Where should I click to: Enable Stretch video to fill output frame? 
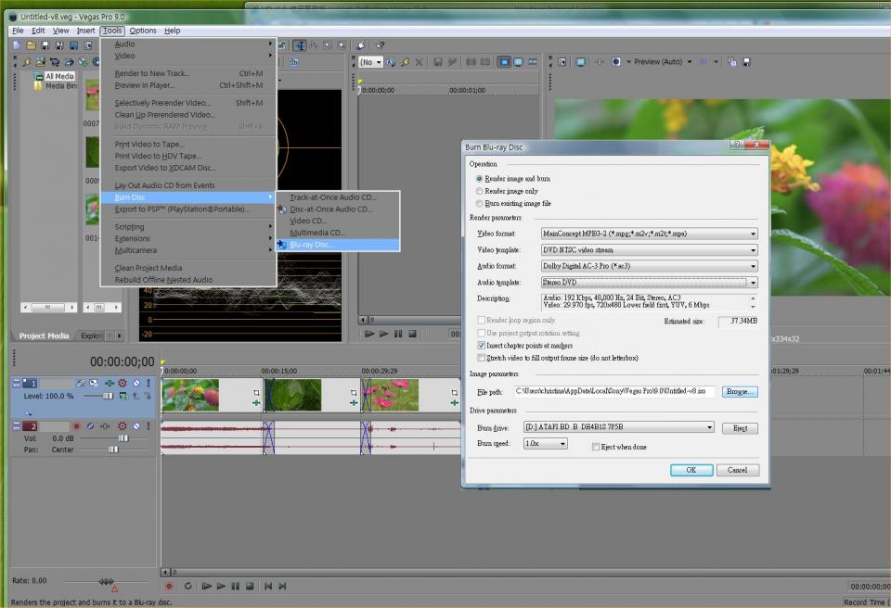481,358
